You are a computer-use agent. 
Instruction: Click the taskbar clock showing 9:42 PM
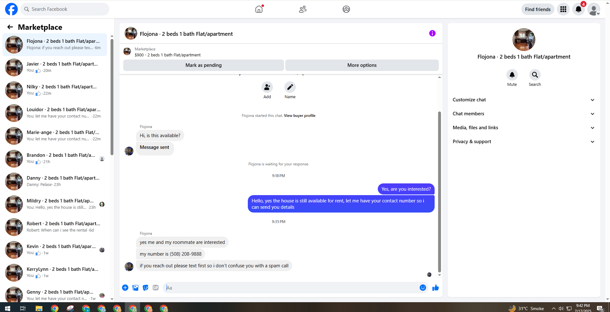[x=583, y=308]
